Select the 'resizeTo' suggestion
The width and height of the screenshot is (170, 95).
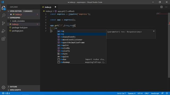point(82,51)
